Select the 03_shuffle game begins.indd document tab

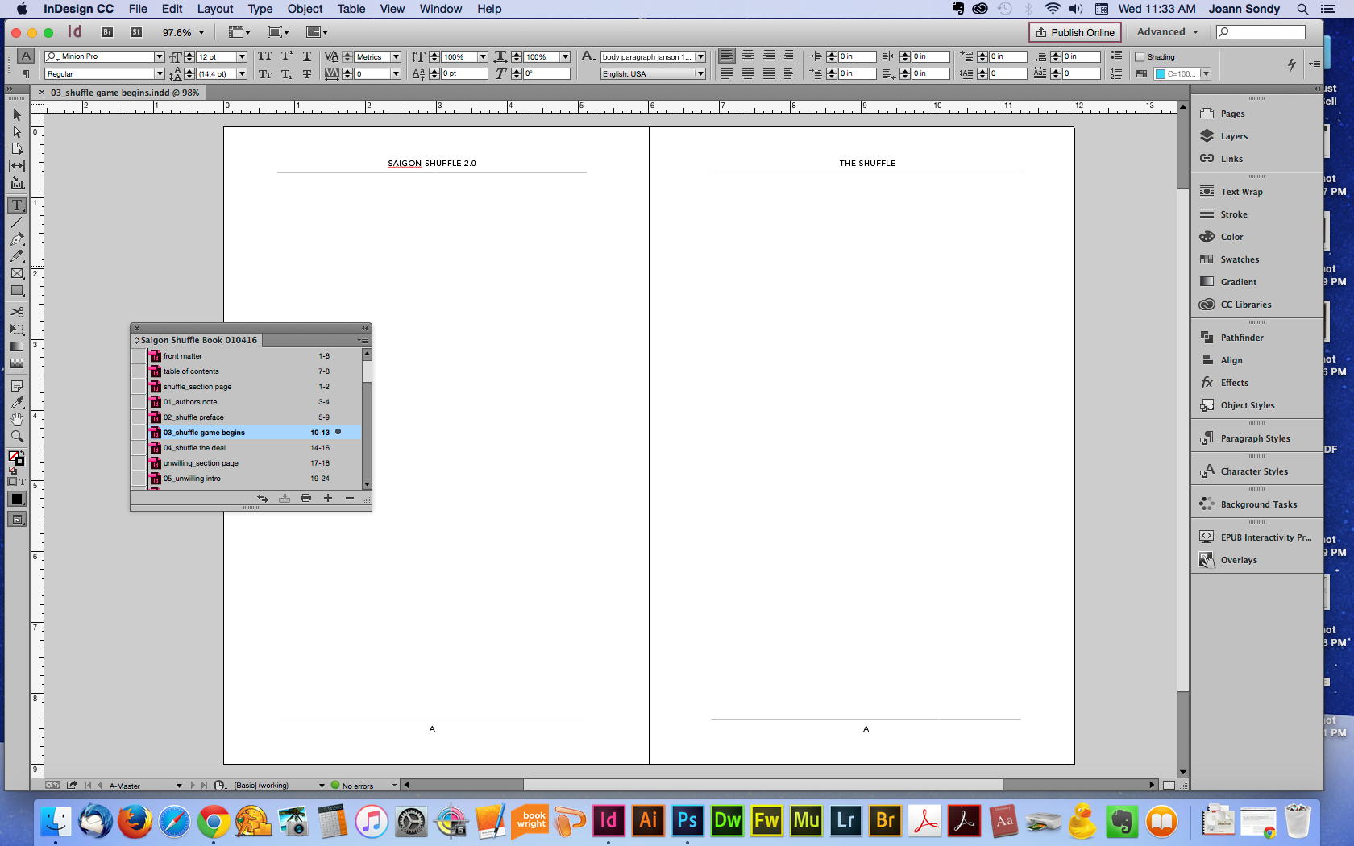tap(125, 93)
